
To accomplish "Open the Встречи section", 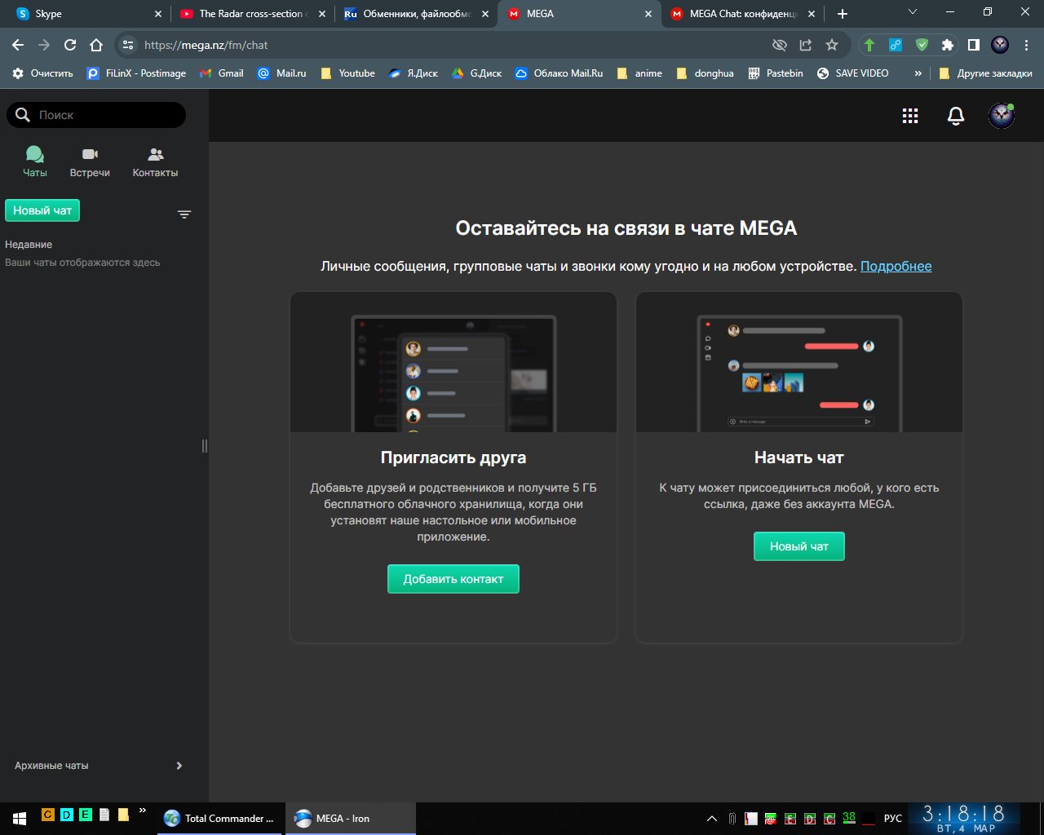I will click(x=90, y=161).
